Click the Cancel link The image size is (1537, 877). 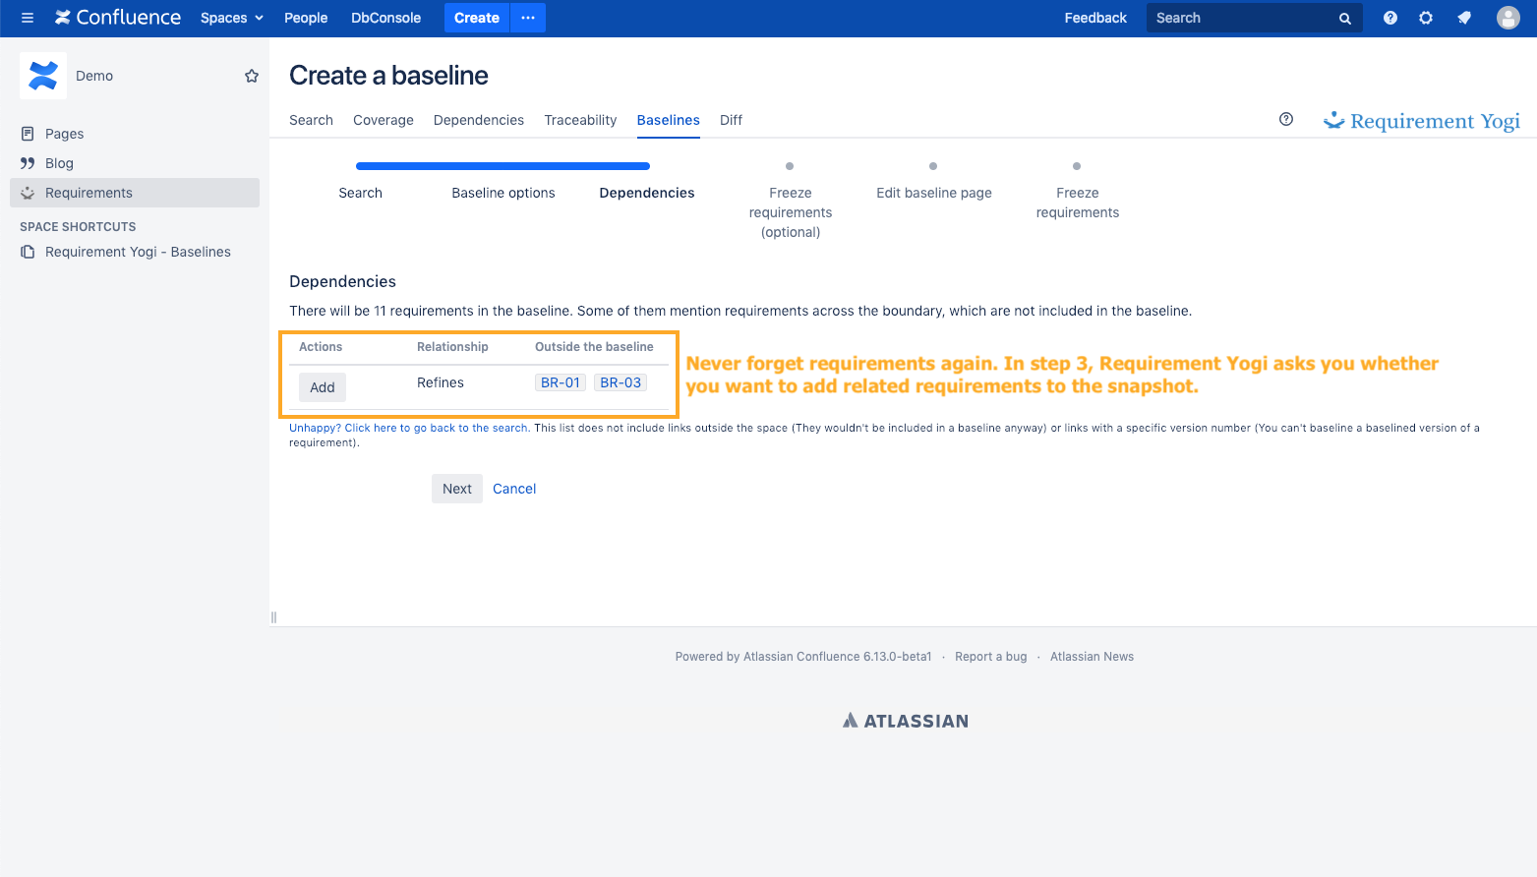[514, 489]
